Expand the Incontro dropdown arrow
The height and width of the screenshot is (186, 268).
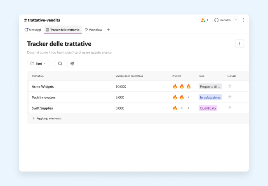click(x=236, y=20)
